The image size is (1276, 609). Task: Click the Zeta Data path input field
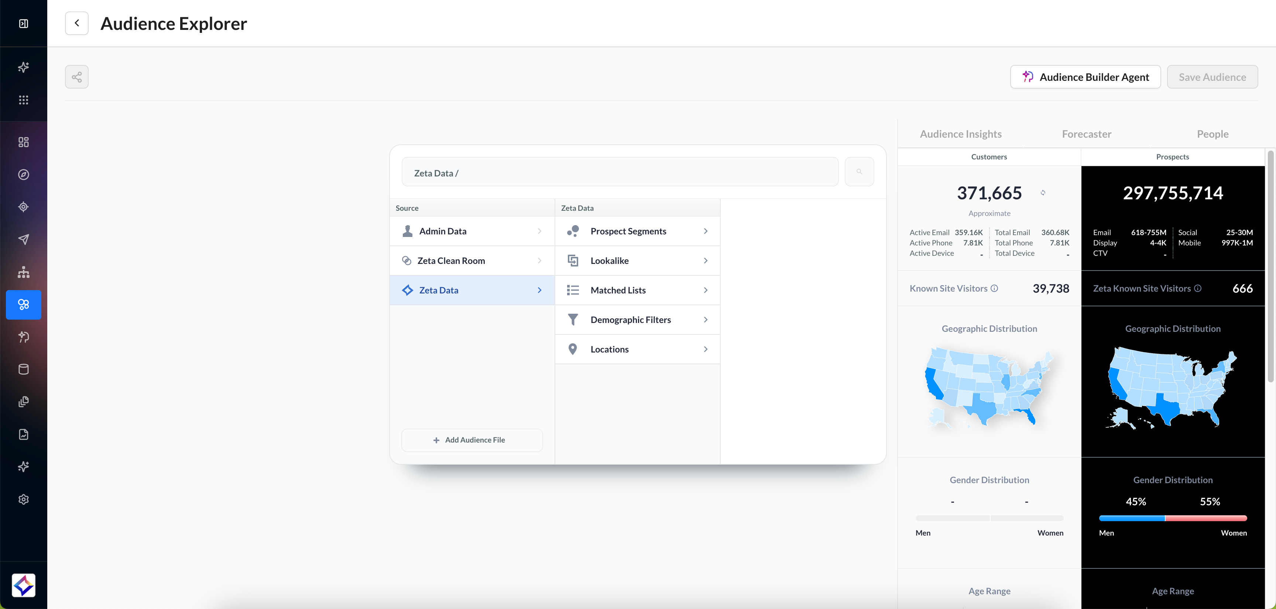pos(619,173)
